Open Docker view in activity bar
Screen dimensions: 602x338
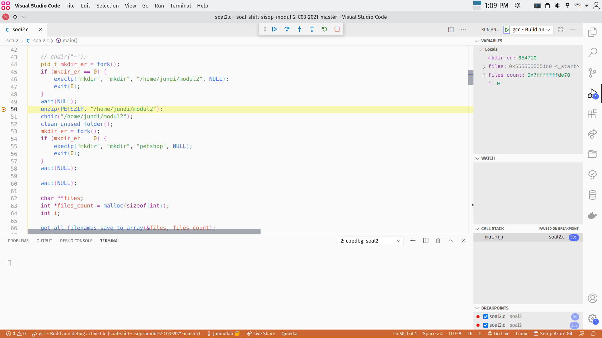click(x=592, y=215)
